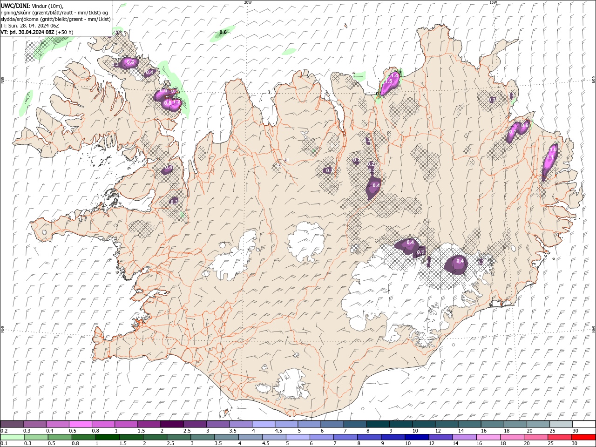Click the bright red 30 swatch, bottom legend row
This screenshot has height=447, width=596.
point(583,437)
